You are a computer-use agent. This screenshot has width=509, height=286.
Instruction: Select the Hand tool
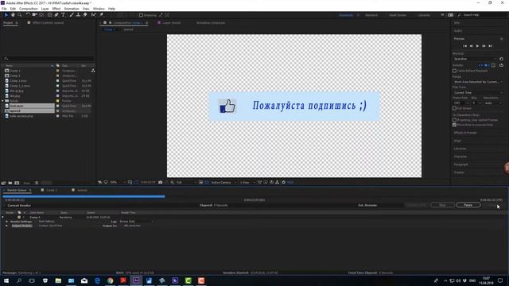coord(13,15)
